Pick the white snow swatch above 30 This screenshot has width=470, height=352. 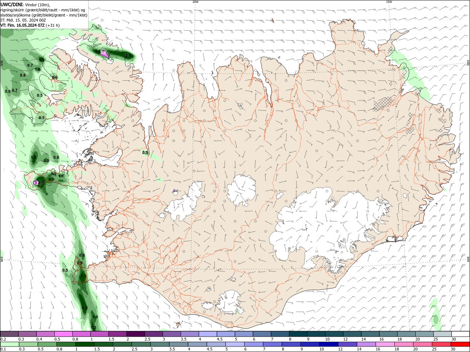(460, 334)
